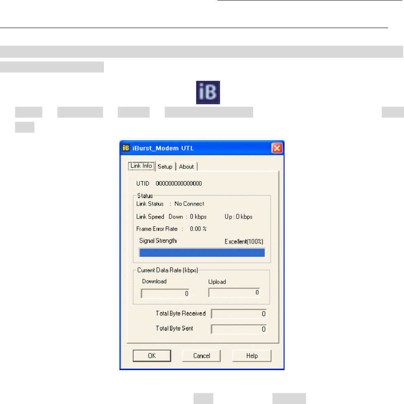Click the Upload data rate field

coord(234,293)
